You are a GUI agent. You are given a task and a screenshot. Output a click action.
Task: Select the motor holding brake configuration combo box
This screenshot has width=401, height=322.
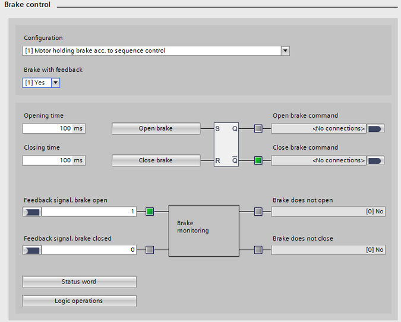coord(151,51)
